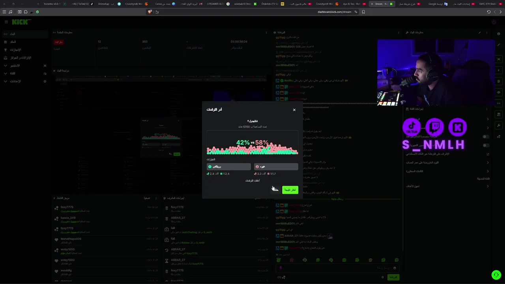This screenshot has width=505, height=284.
Task: Click the dashboard.kick.com/stream address bar
Action: click(334, 12)
